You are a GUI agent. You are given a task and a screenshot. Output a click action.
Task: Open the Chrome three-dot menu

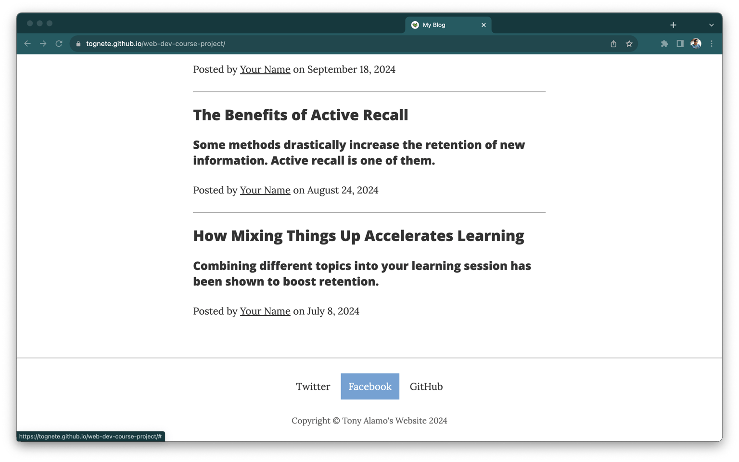[712, 44]
